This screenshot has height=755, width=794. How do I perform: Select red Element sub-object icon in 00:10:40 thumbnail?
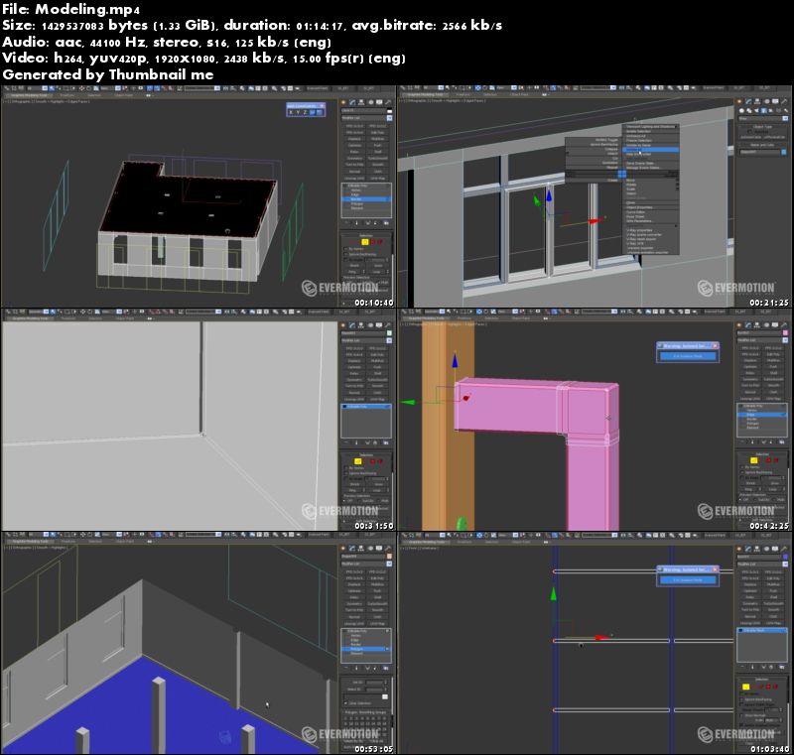(380, 242)
